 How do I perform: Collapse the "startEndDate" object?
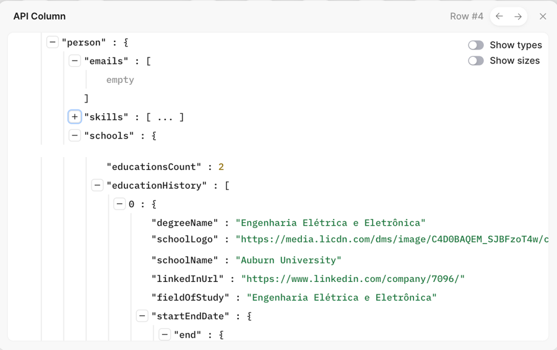(142, 316)
